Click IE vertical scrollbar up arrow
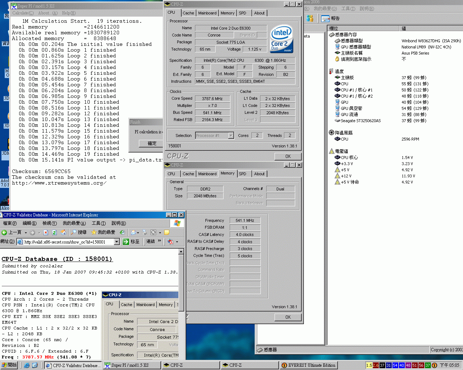 pyautogui.click(x=181, y=251)
